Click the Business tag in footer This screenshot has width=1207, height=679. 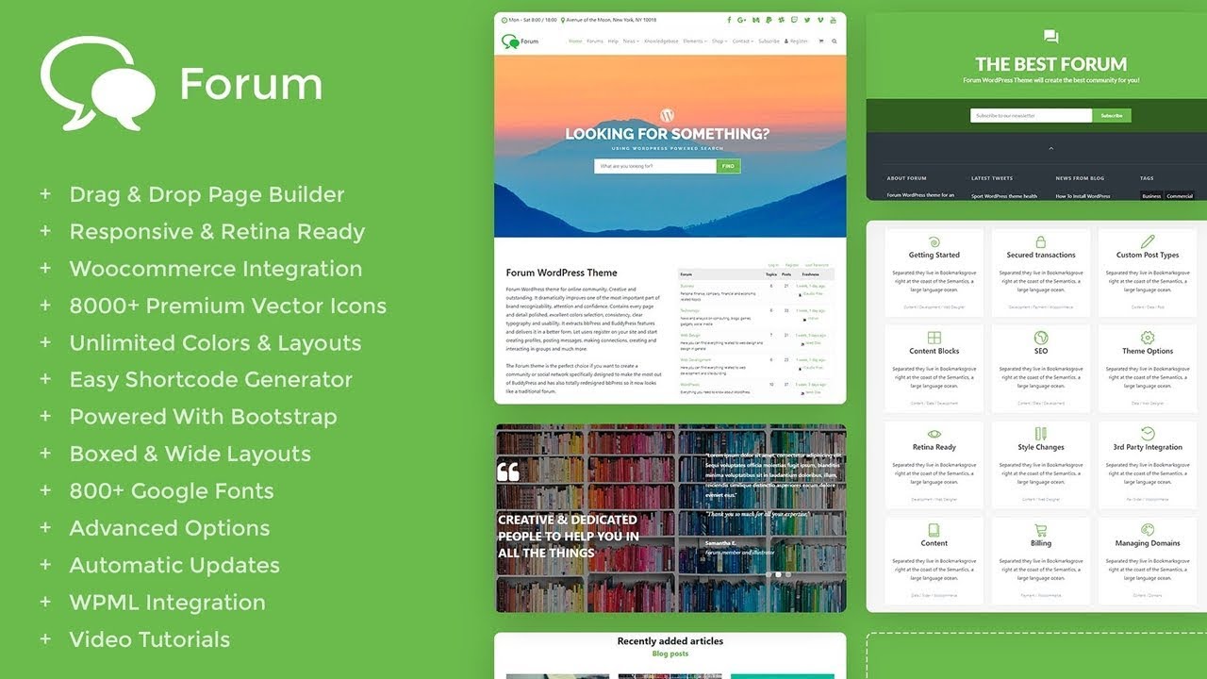(x=1151, y=196)
